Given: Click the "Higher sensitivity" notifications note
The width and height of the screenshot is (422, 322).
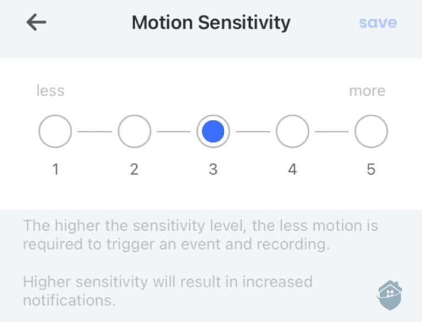Looking at the screenshot, I should (x=168, y=291).
